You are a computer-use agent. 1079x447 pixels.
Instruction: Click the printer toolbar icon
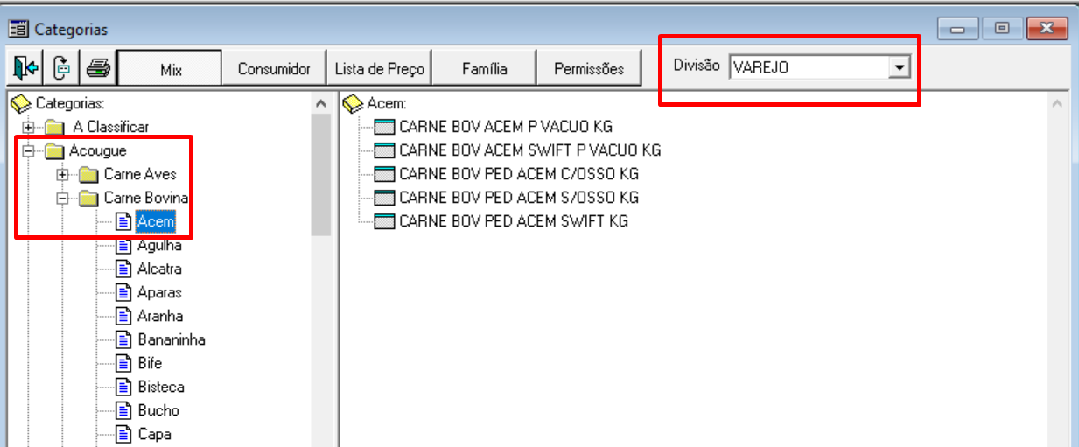[97, 67]
